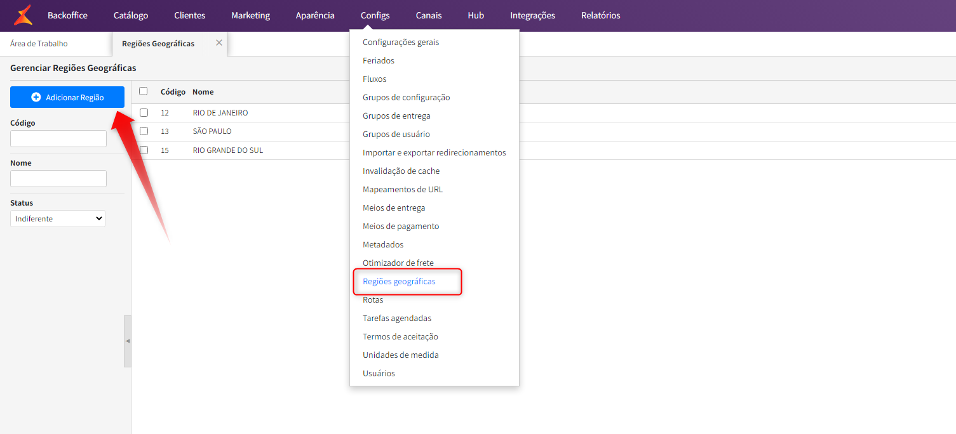Check the RIO GRANDE DO SUL row checkbox

point(144,150)
